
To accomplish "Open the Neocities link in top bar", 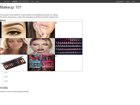I will (x=7, y=2).
